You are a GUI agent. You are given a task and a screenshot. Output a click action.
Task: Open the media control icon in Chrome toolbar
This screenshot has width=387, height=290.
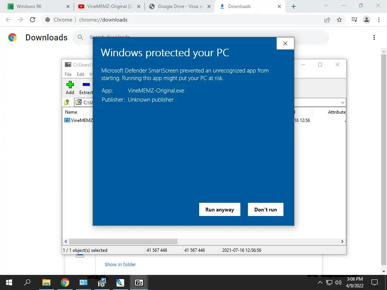[354, 20]
